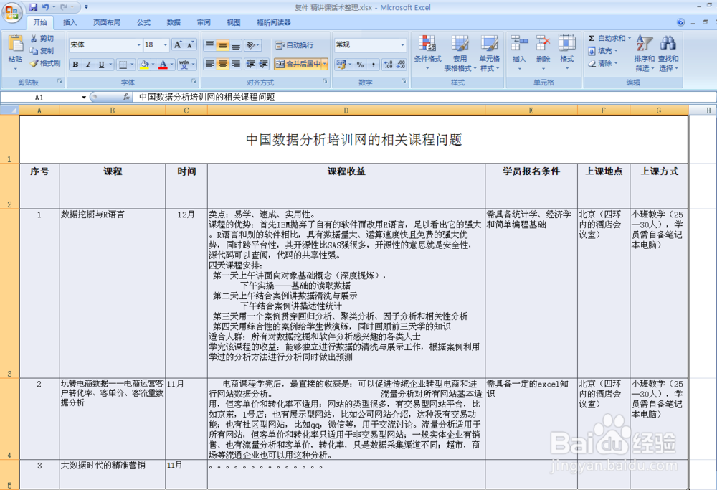
Task: Apply comma thousands separator style
Action: pos(373,65)
